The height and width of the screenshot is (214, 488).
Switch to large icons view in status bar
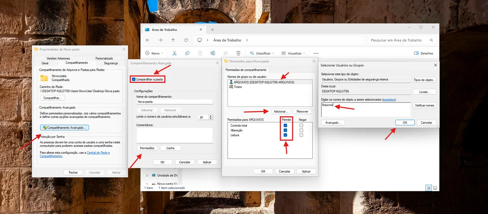[435, 188]
